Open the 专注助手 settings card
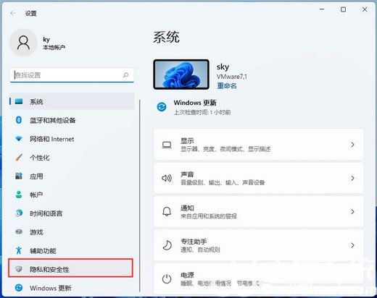The image size is (377, 298). [259, 245]
